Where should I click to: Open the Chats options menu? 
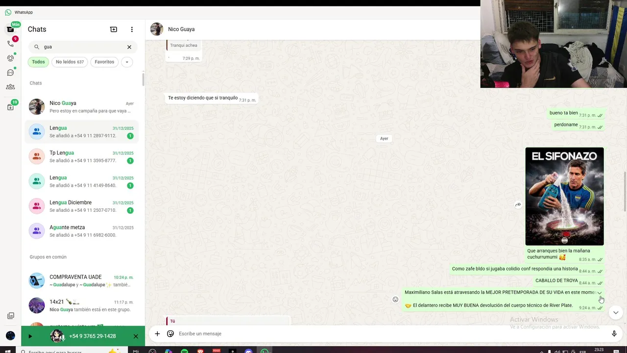point(132,29)
